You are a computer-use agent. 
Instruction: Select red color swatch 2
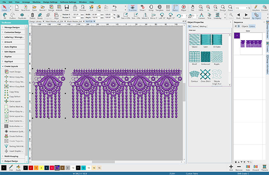click(x=31, y=168)
